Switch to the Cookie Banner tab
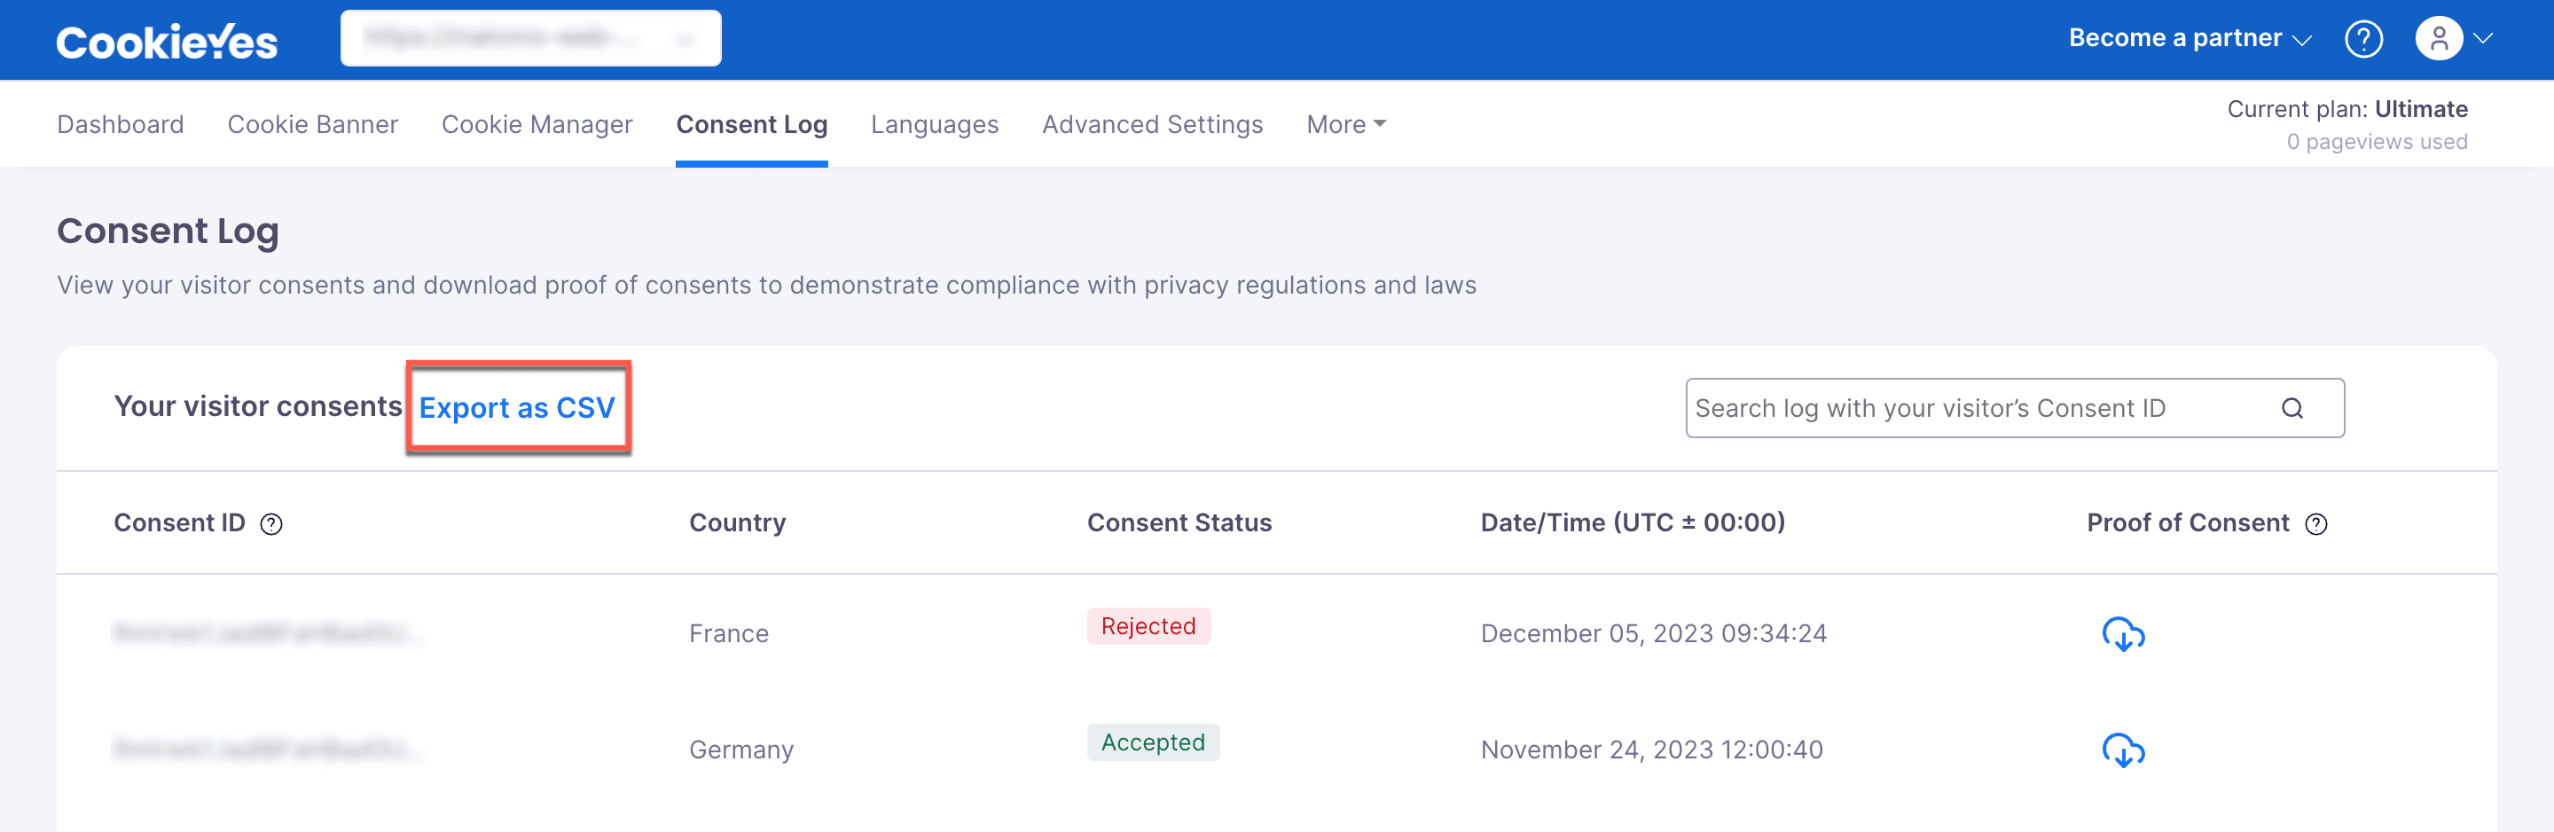The image size is (2554, 832). pyautogui.click(x=312, y=125)
